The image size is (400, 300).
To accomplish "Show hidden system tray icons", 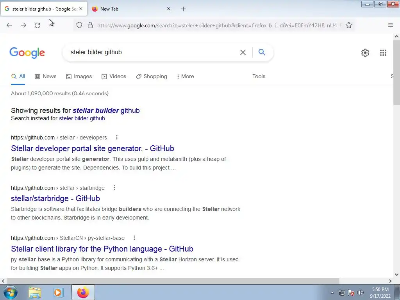I will pyautogui.click(x=332, y=293).
